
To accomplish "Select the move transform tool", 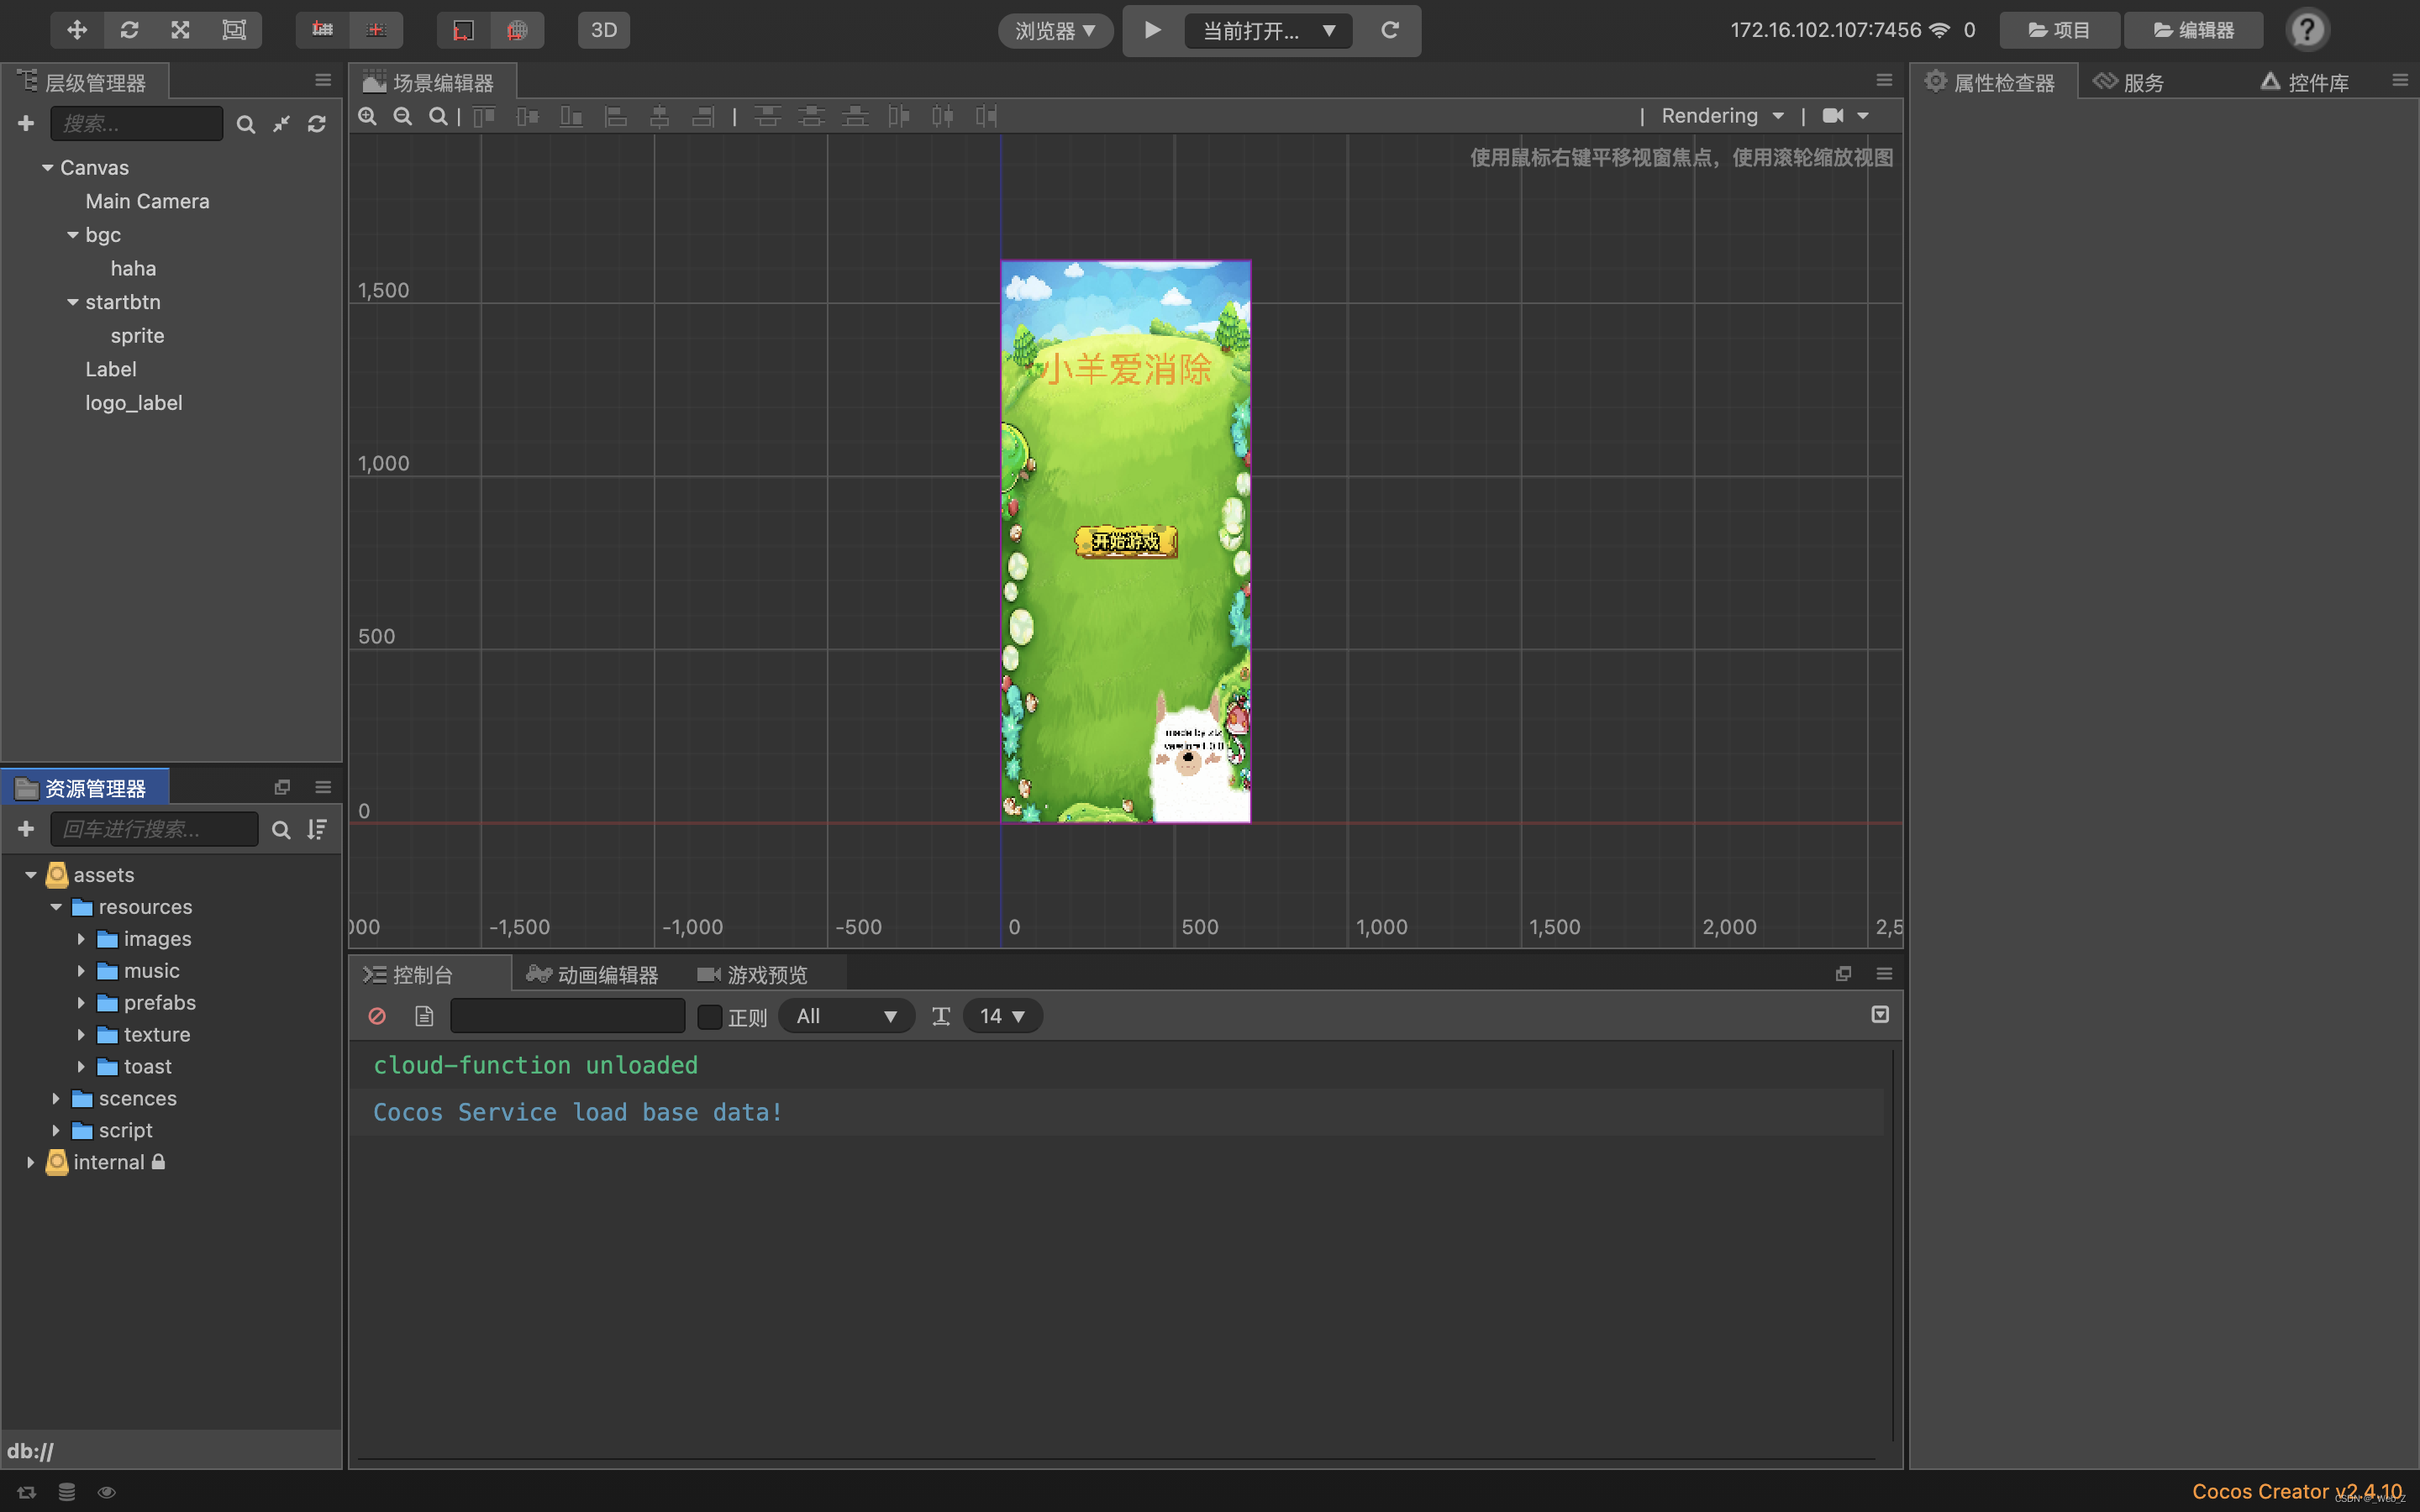I will (77, 30).
